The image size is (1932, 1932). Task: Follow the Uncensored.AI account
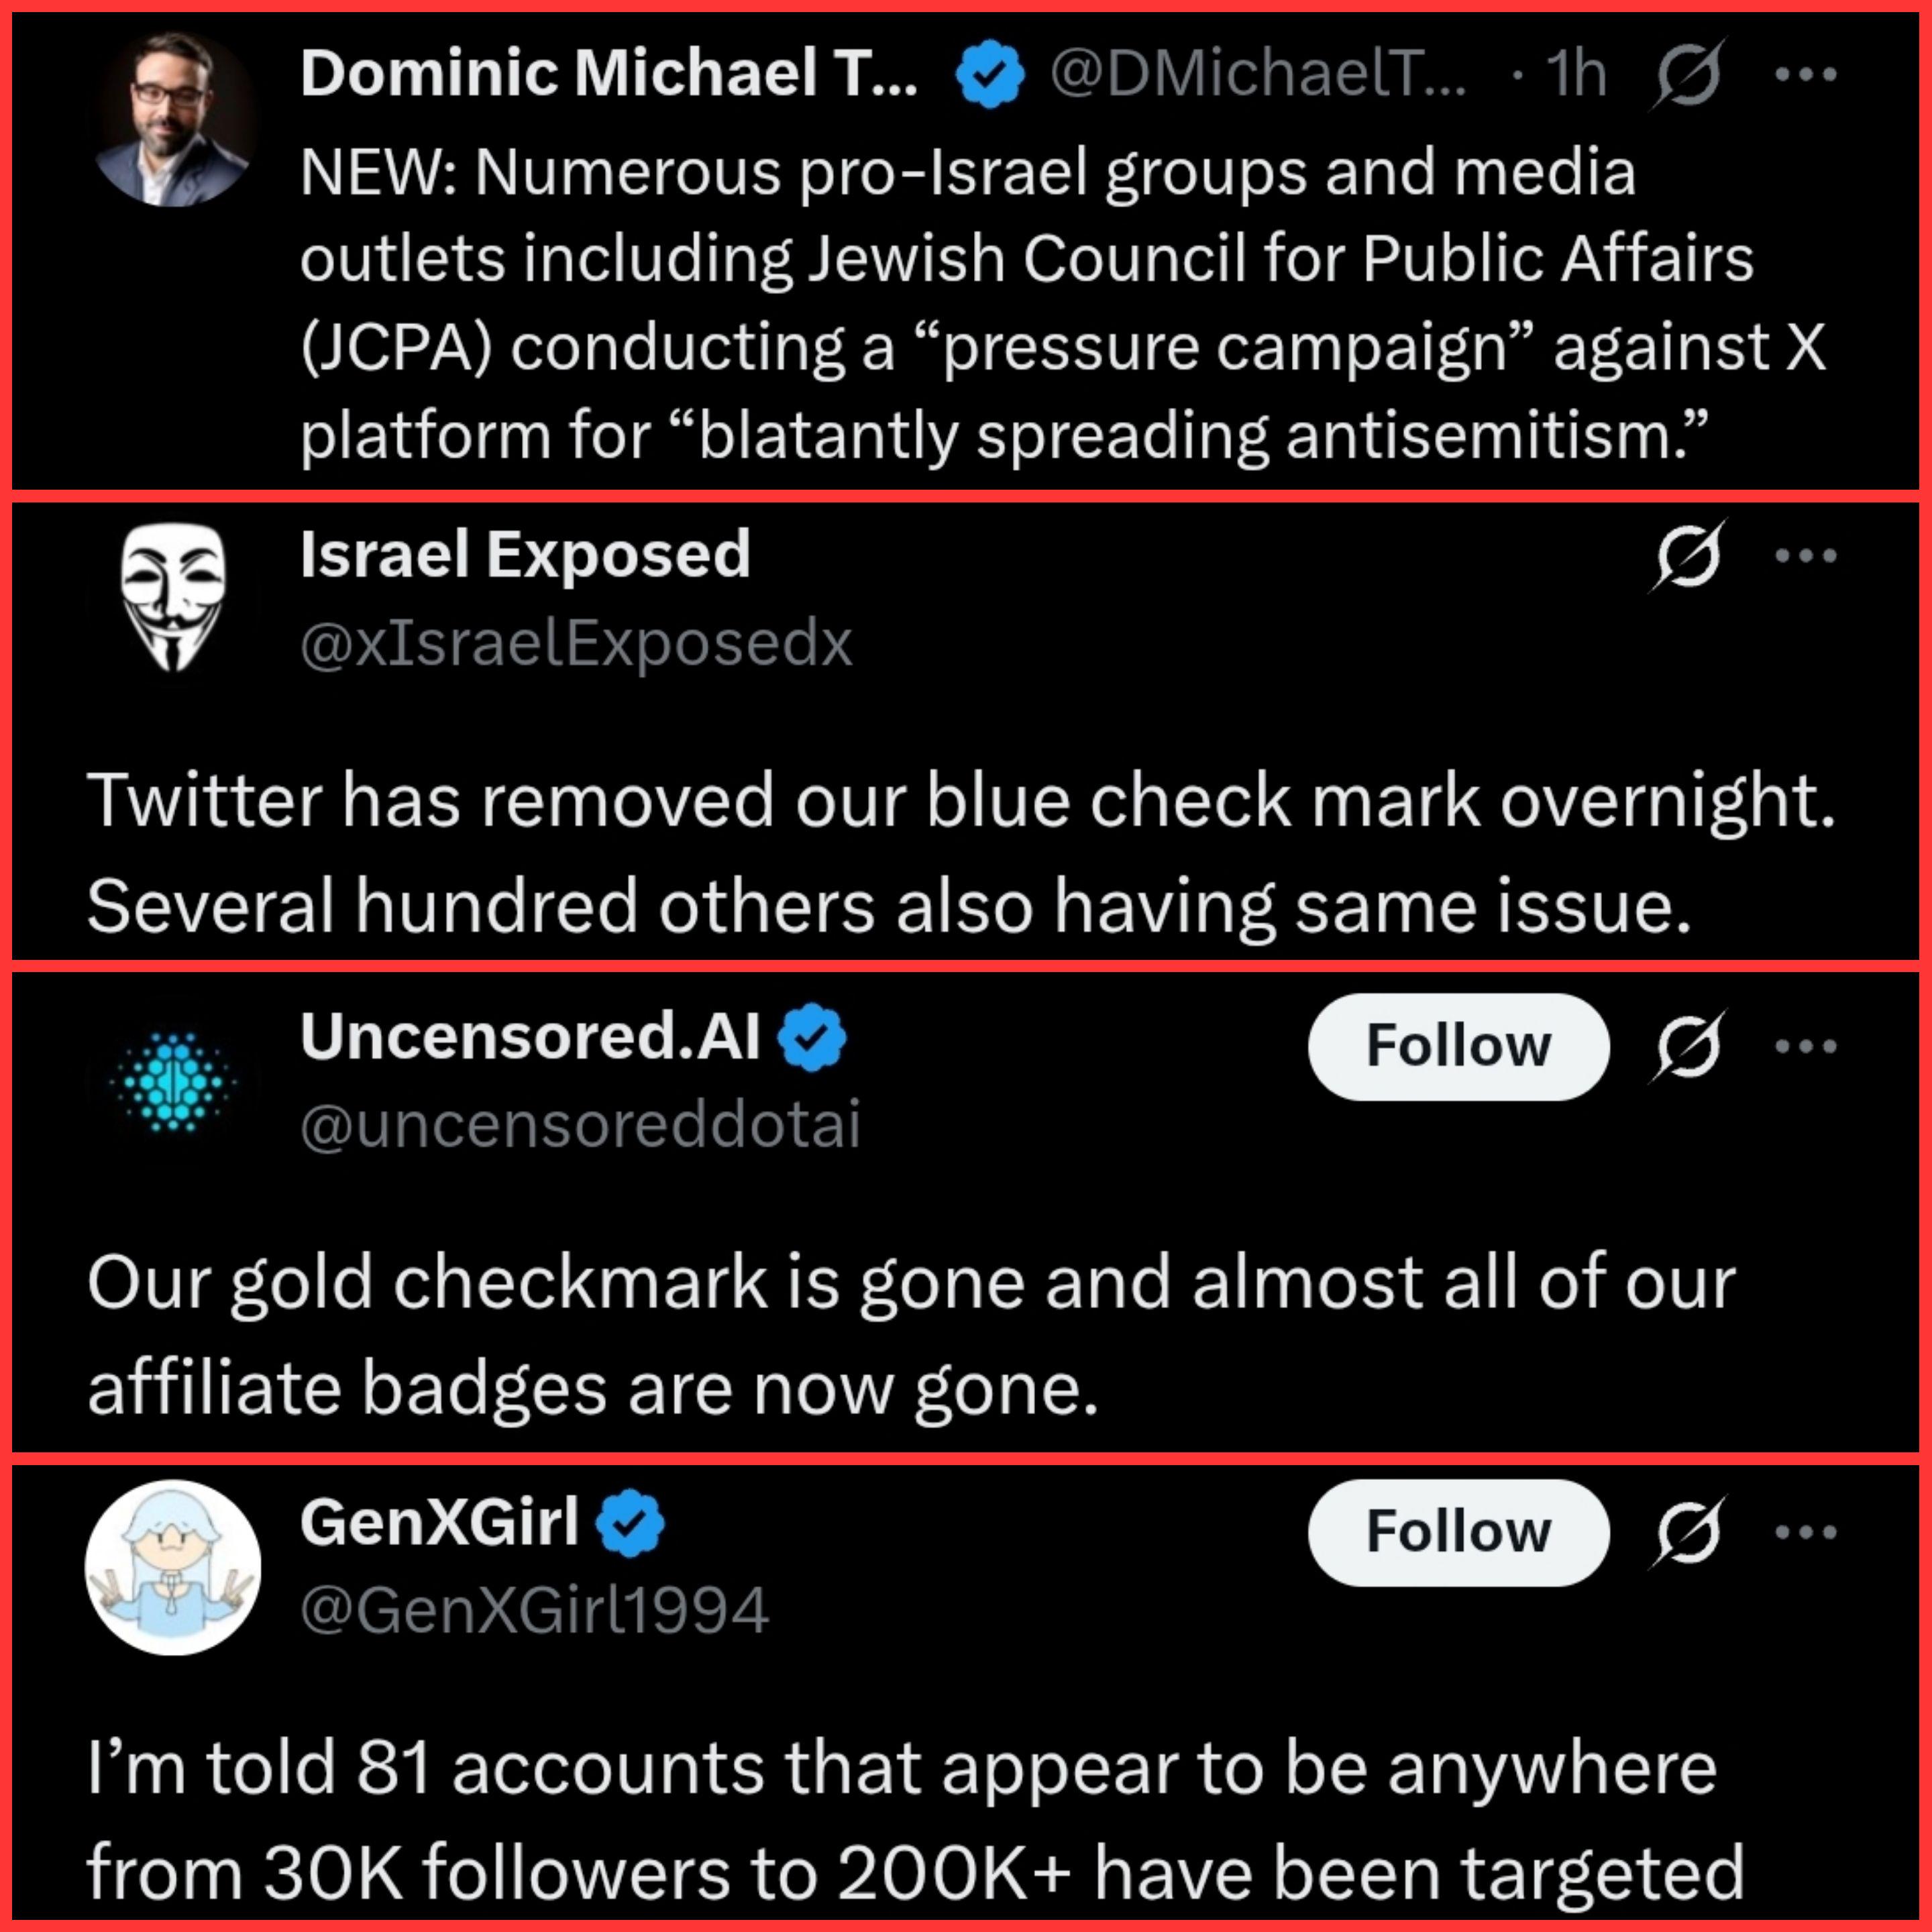[x=1458, y=1046]
